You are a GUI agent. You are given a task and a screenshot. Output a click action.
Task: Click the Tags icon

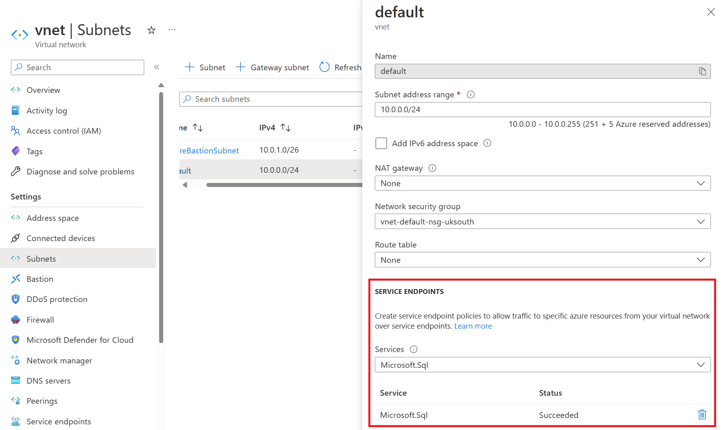[x=16, y=151]
